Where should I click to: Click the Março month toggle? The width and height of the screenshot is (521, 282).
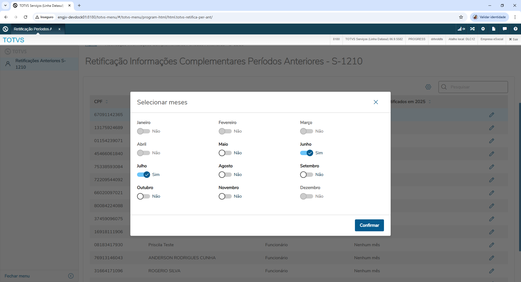(306, 131)
